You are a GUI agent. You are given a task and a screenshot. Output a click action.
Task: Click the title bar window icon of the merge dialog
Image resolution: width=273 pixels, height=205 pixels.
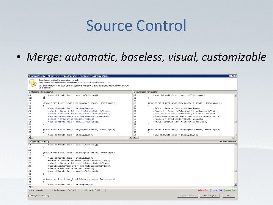tap(30, 76)
